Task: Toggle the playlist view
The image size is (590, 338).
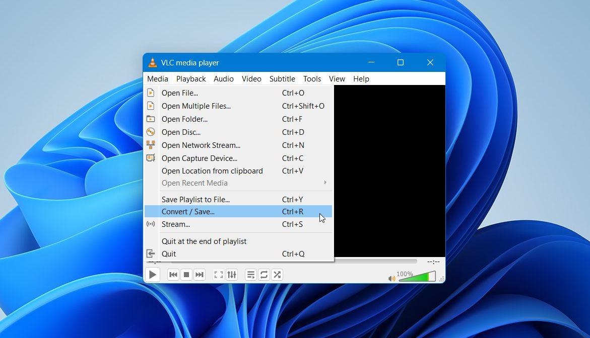Action: (251, 275)
